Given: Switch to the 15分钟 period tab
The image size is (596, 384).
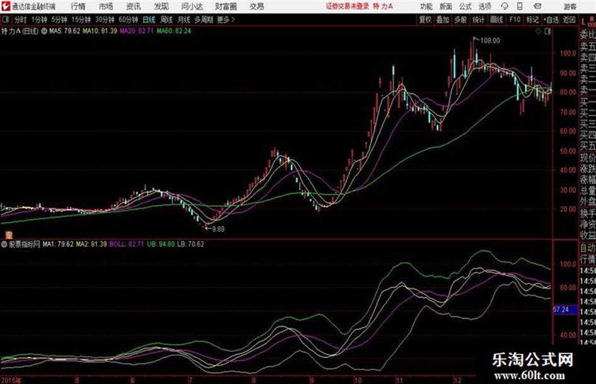Looking at the screenshot, I should click(x=81, y=20).
